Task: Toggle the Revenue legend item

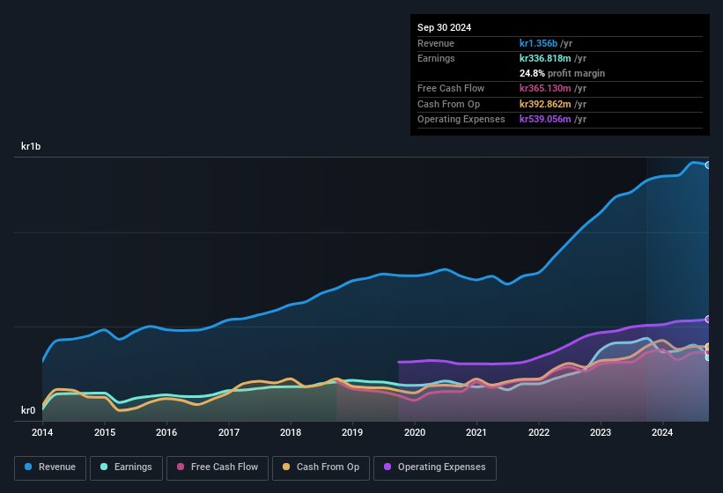Action: tap(49, 467)
